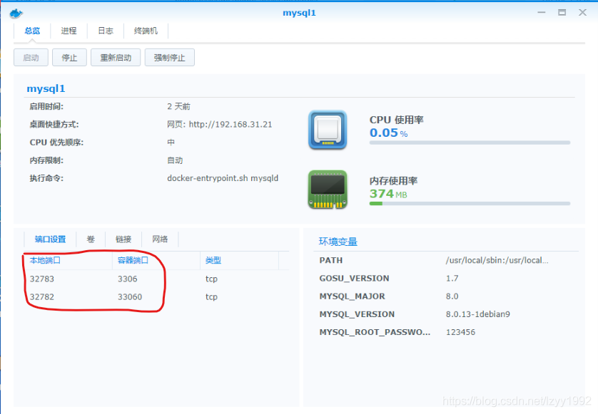
Task: Click the 374 MB memory value
Action: pyautogui.click(x=388, y=194)
